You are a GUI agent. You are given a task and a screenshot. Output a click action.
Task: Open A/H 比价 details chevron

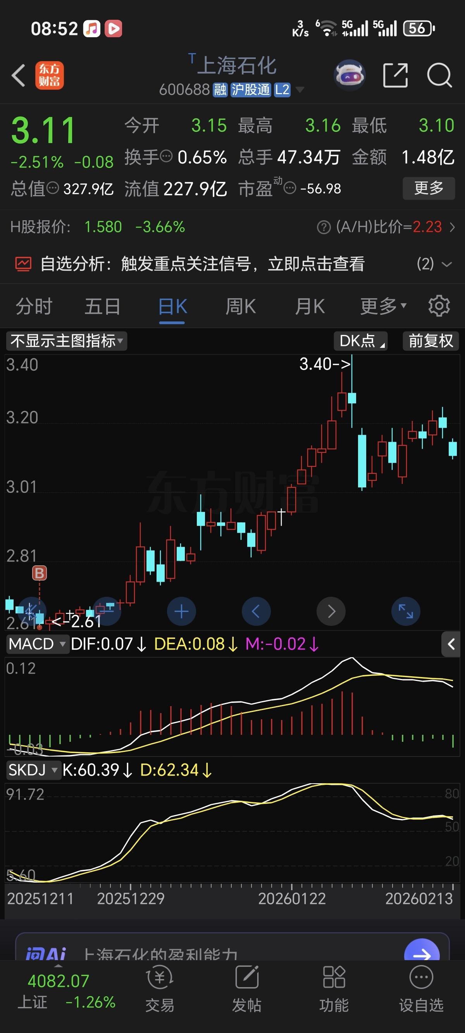[x=452, y=227]
